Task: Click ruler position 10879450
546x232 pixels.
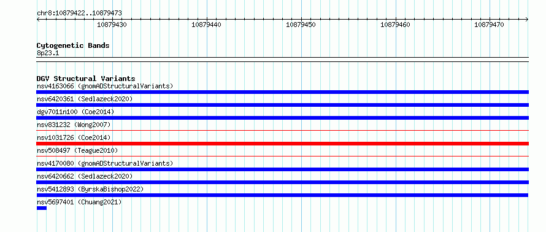Action: [301, 25]
